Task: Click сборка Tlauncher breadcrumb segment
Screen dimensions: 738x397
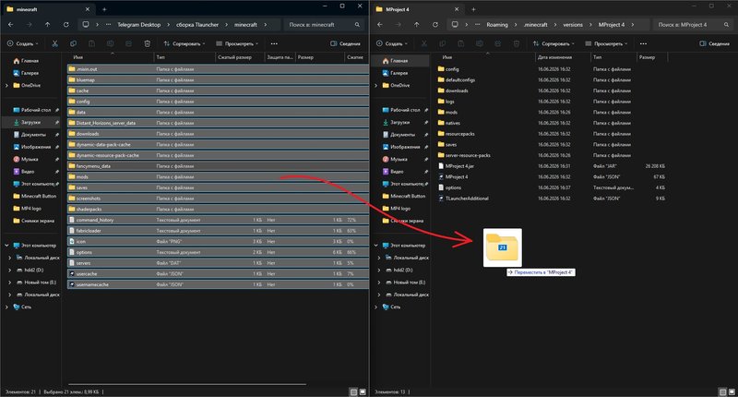Action: [x=197, y=25]
